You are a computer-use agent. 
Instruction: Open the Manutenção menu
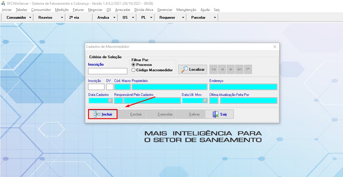point(186,10)
